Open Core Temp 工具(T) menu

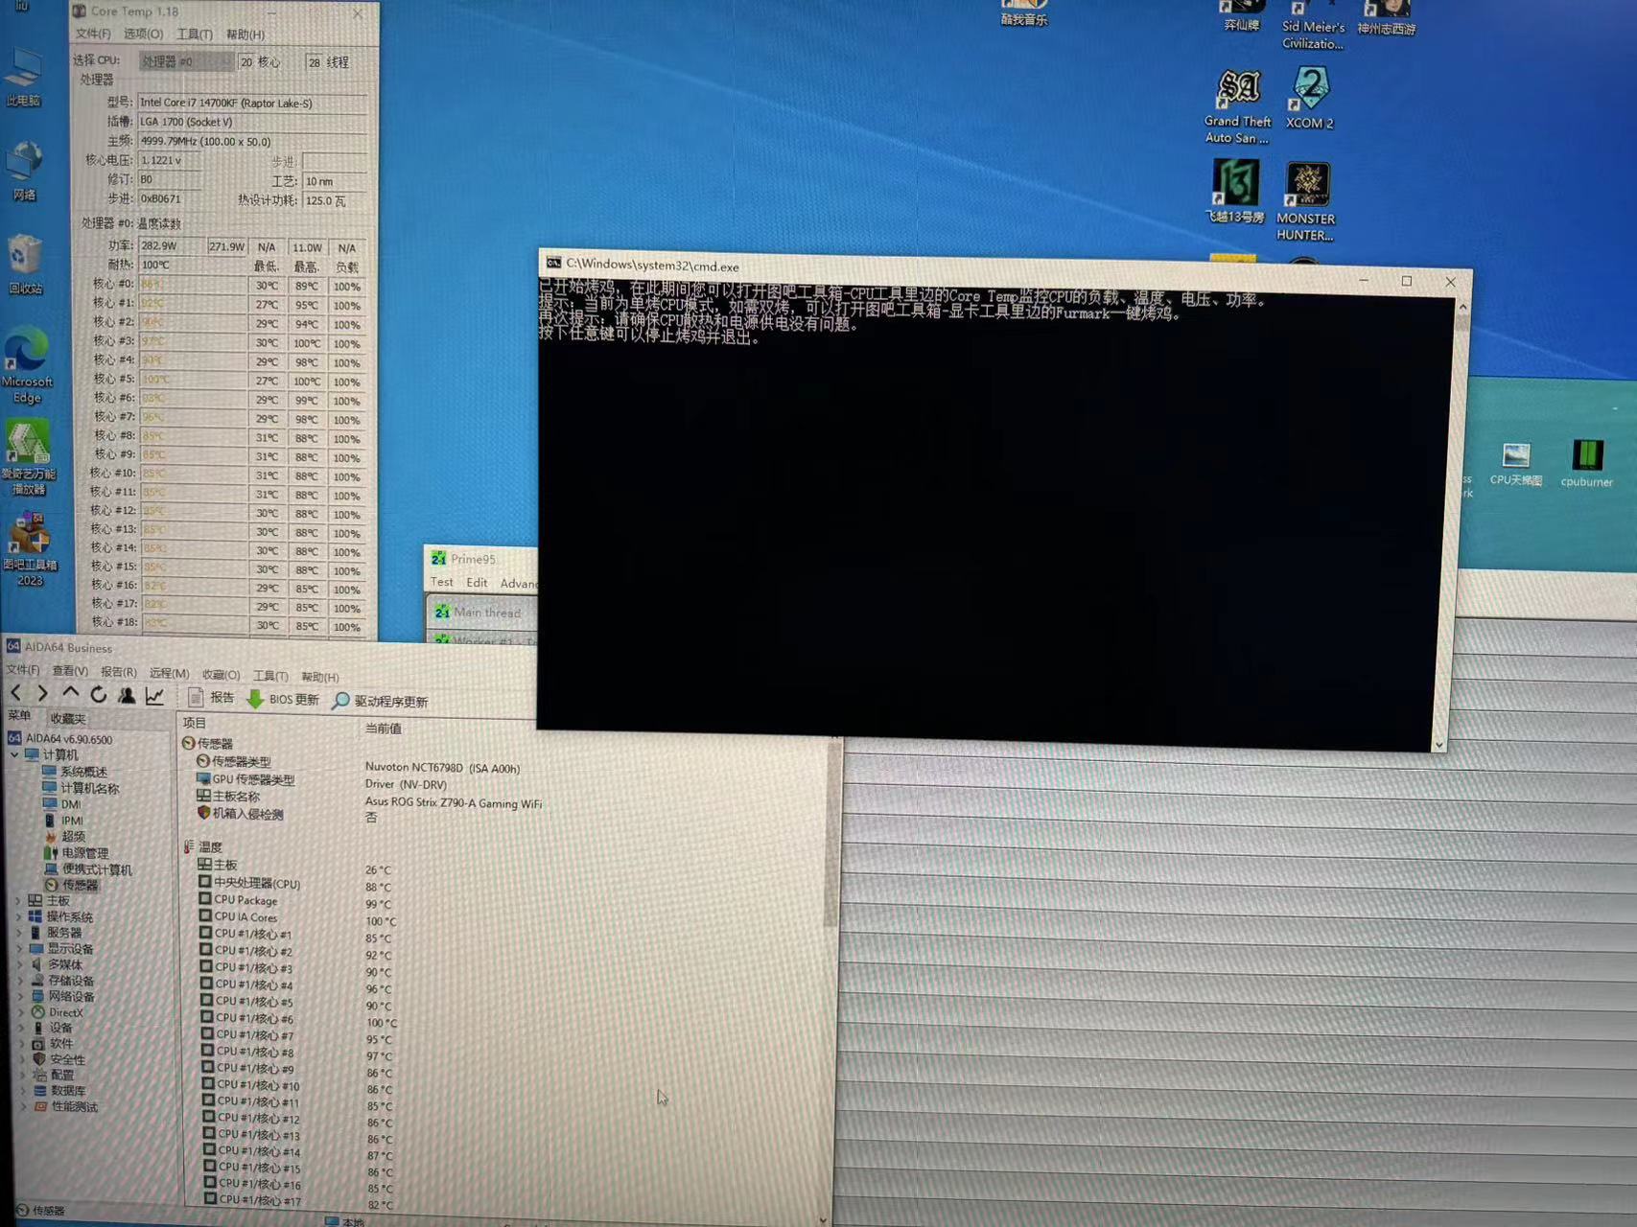pyautogui.click(x=195, y=35)
